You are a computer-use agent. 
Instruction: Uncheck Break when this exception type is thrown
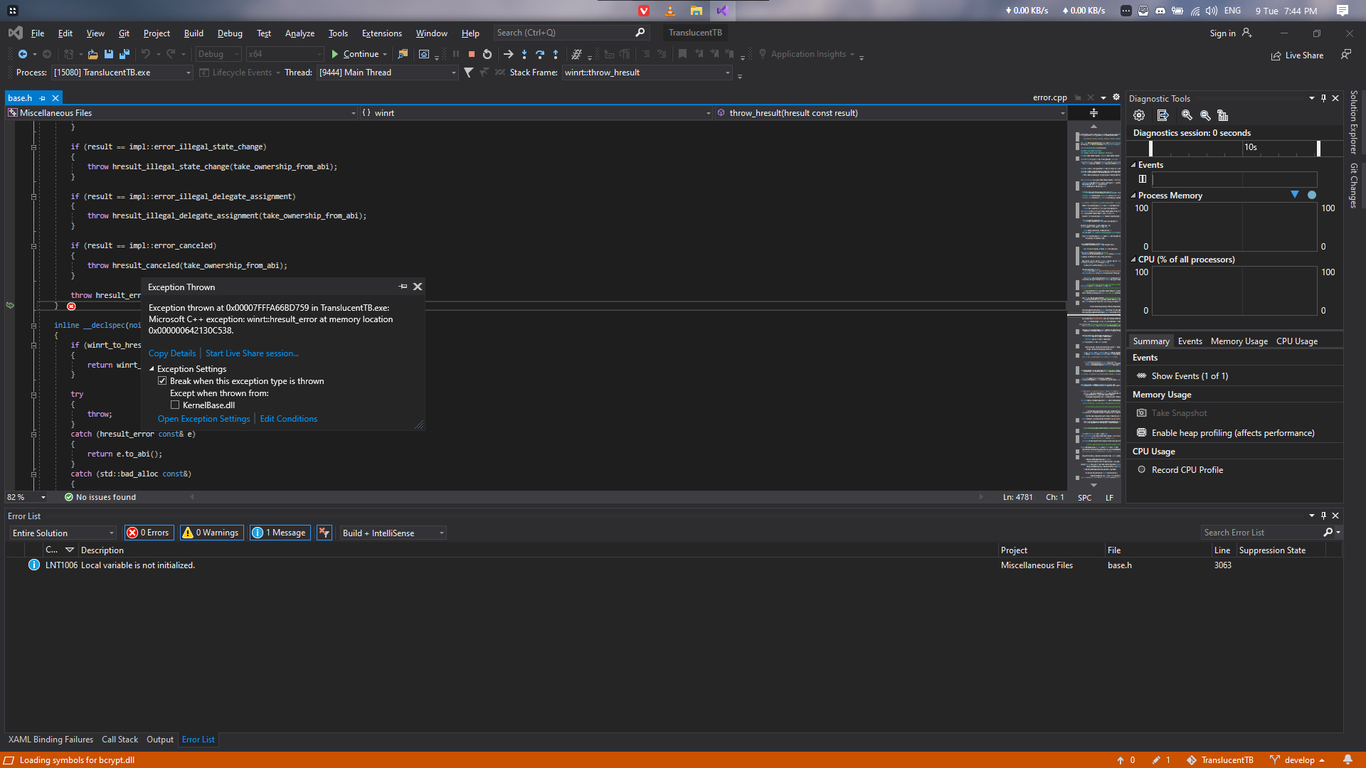coord(163,381)
